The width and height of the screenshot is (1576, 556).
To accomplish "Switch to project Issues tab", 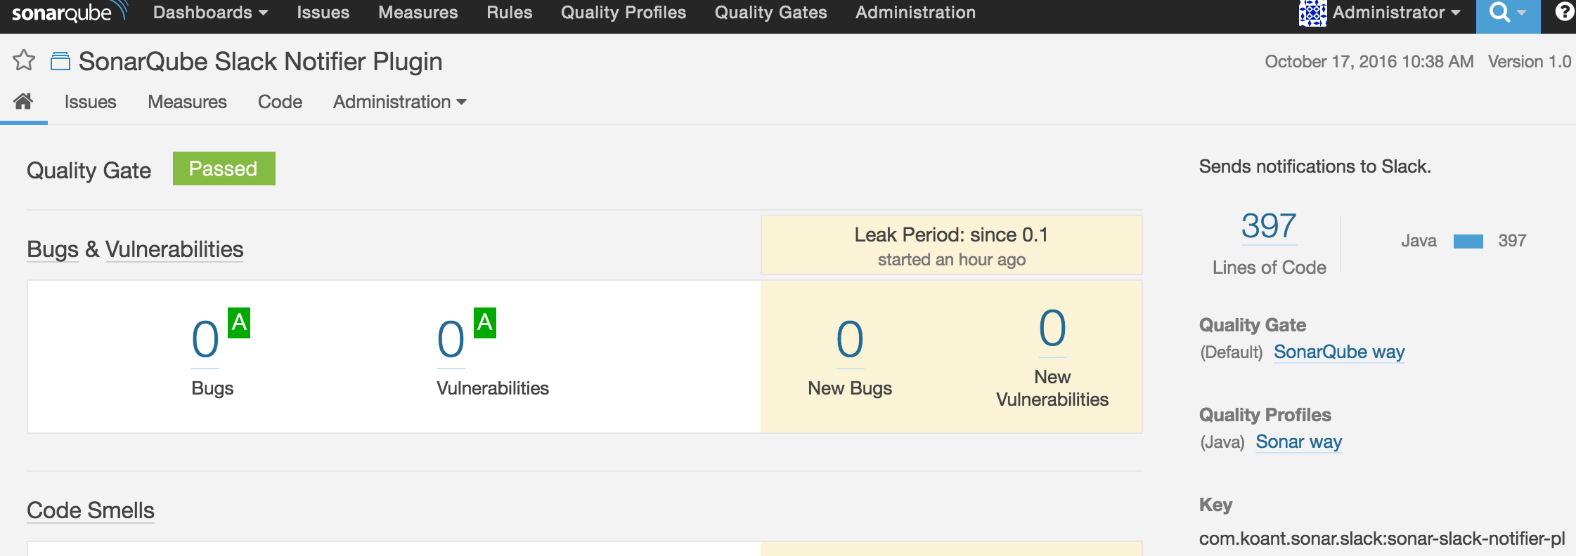I will pos(90,102).
